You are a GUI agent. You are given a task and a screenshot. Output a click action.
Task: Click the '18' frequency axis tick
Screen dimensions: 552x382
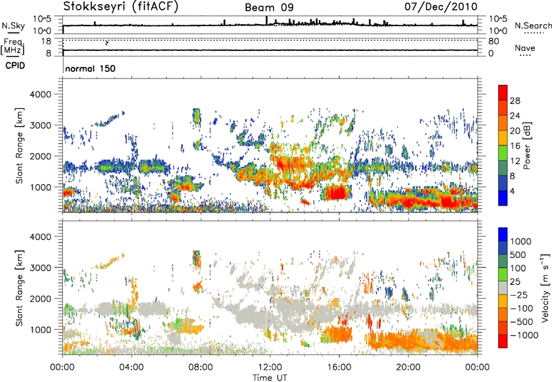46,41
